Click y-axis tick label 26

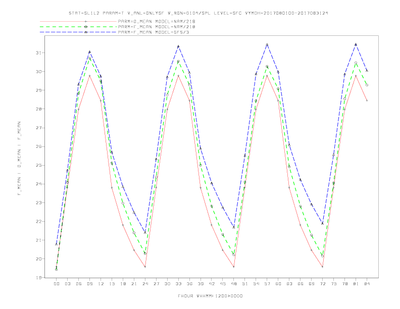coord(38,146)
